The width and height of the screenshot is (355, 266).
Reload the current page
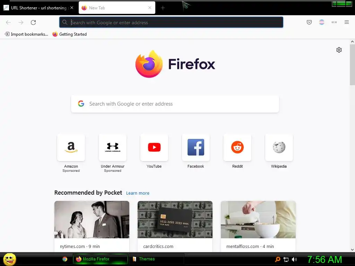(33, 23)
